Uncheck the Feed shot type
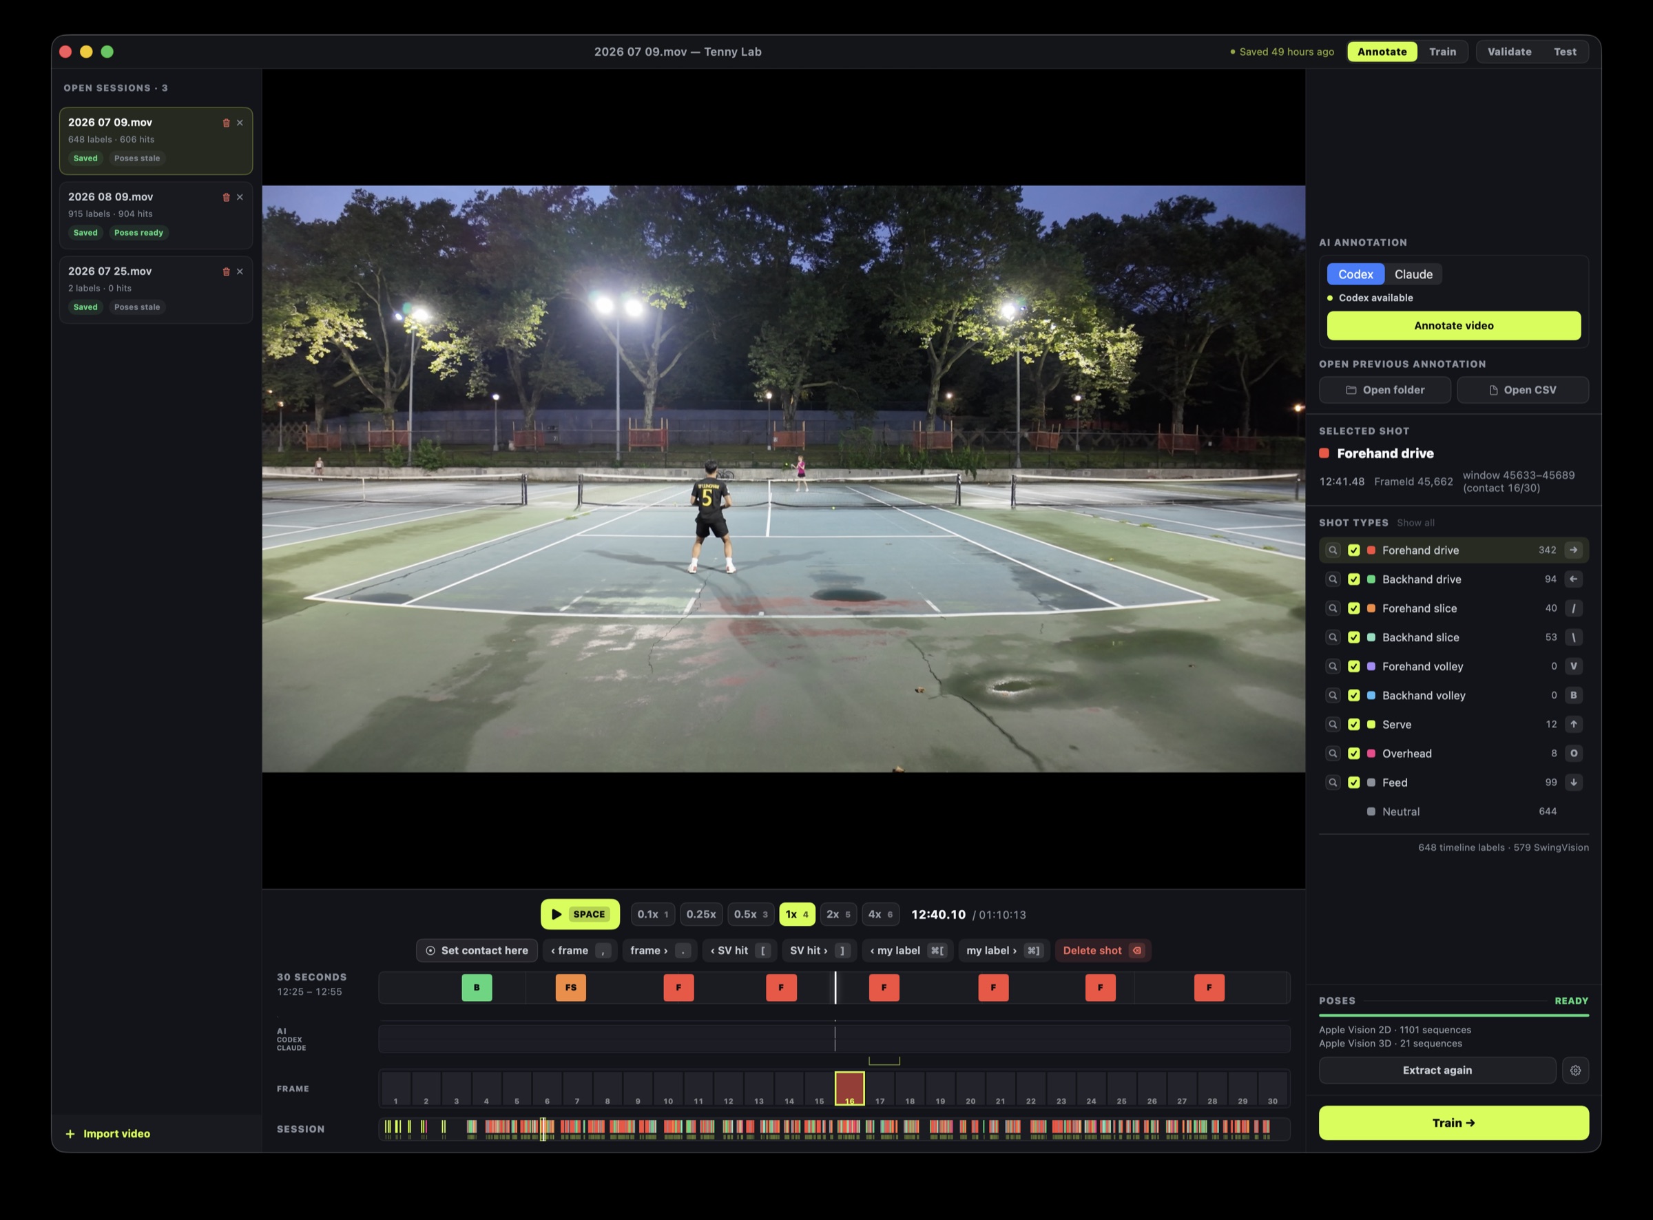The width and height of the screenshot is (1653, 1220). click(x=1354, y=783)
